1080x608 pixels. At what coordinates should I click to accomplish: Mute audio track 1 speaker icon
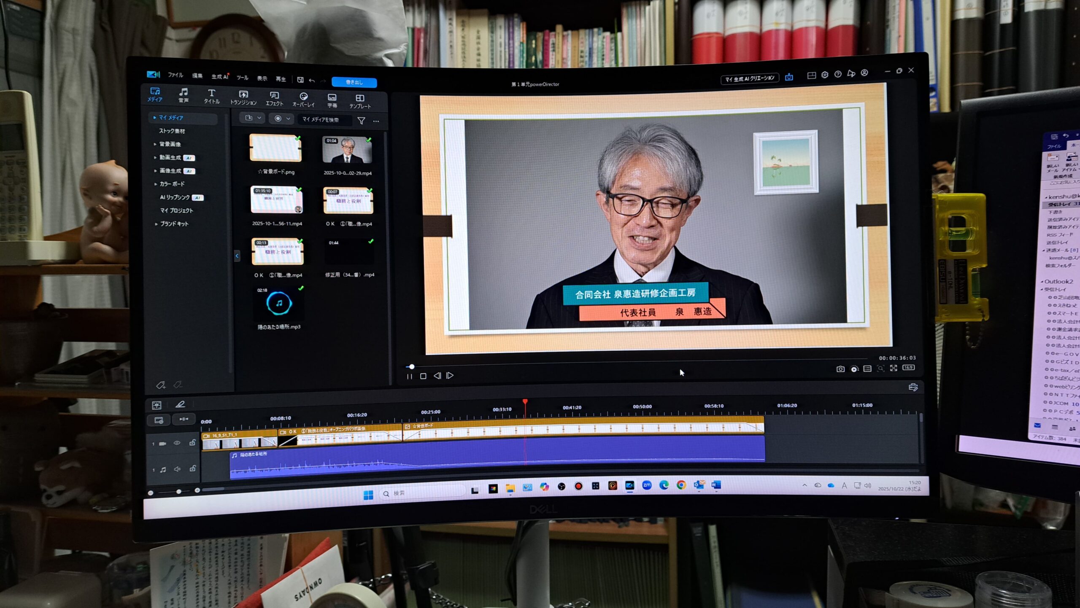point(177,469)
